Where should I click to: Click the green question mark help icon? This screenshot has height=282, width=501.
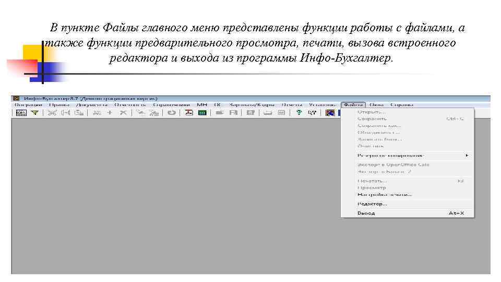[x=299, y=113]
